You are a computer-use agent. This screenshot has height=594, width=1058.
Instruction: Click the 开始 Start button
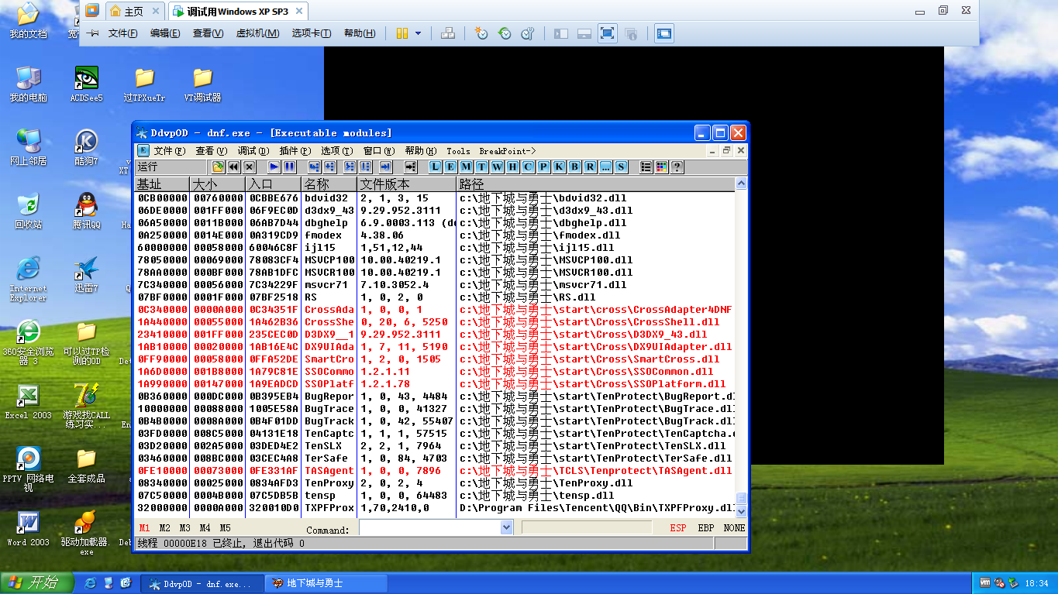(37, 582)
